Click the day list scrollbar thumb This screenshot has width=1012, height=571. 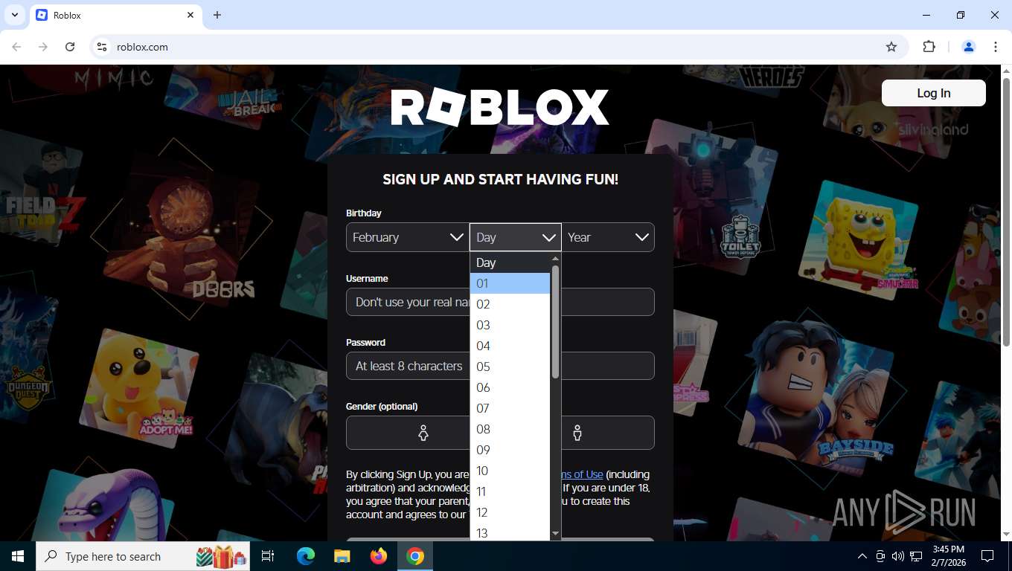[x=555, y=321]
